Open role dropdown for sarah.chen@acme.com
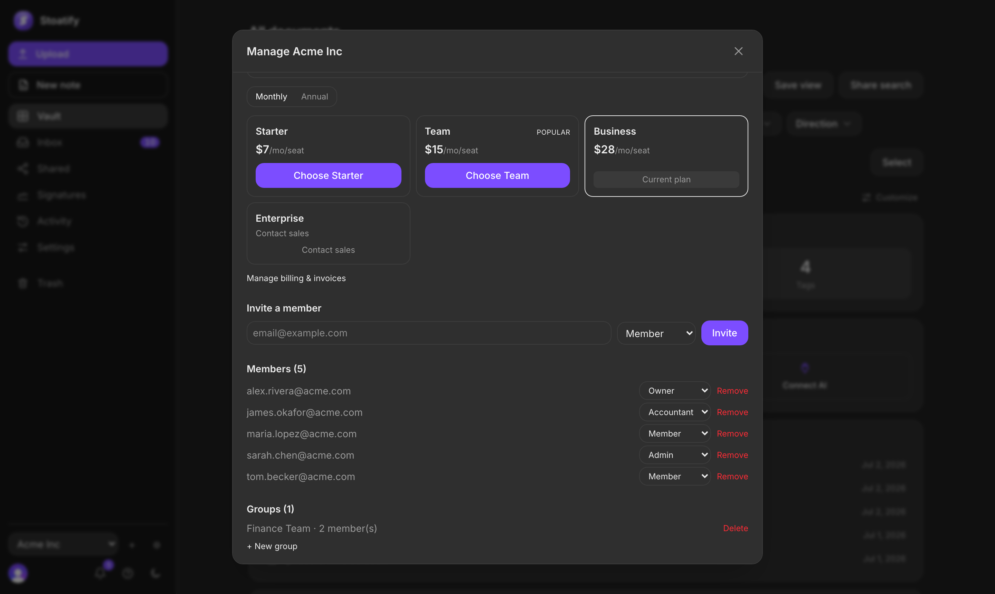Image resolution: width=995 pixels, height=594 pixels. (675, 455)
